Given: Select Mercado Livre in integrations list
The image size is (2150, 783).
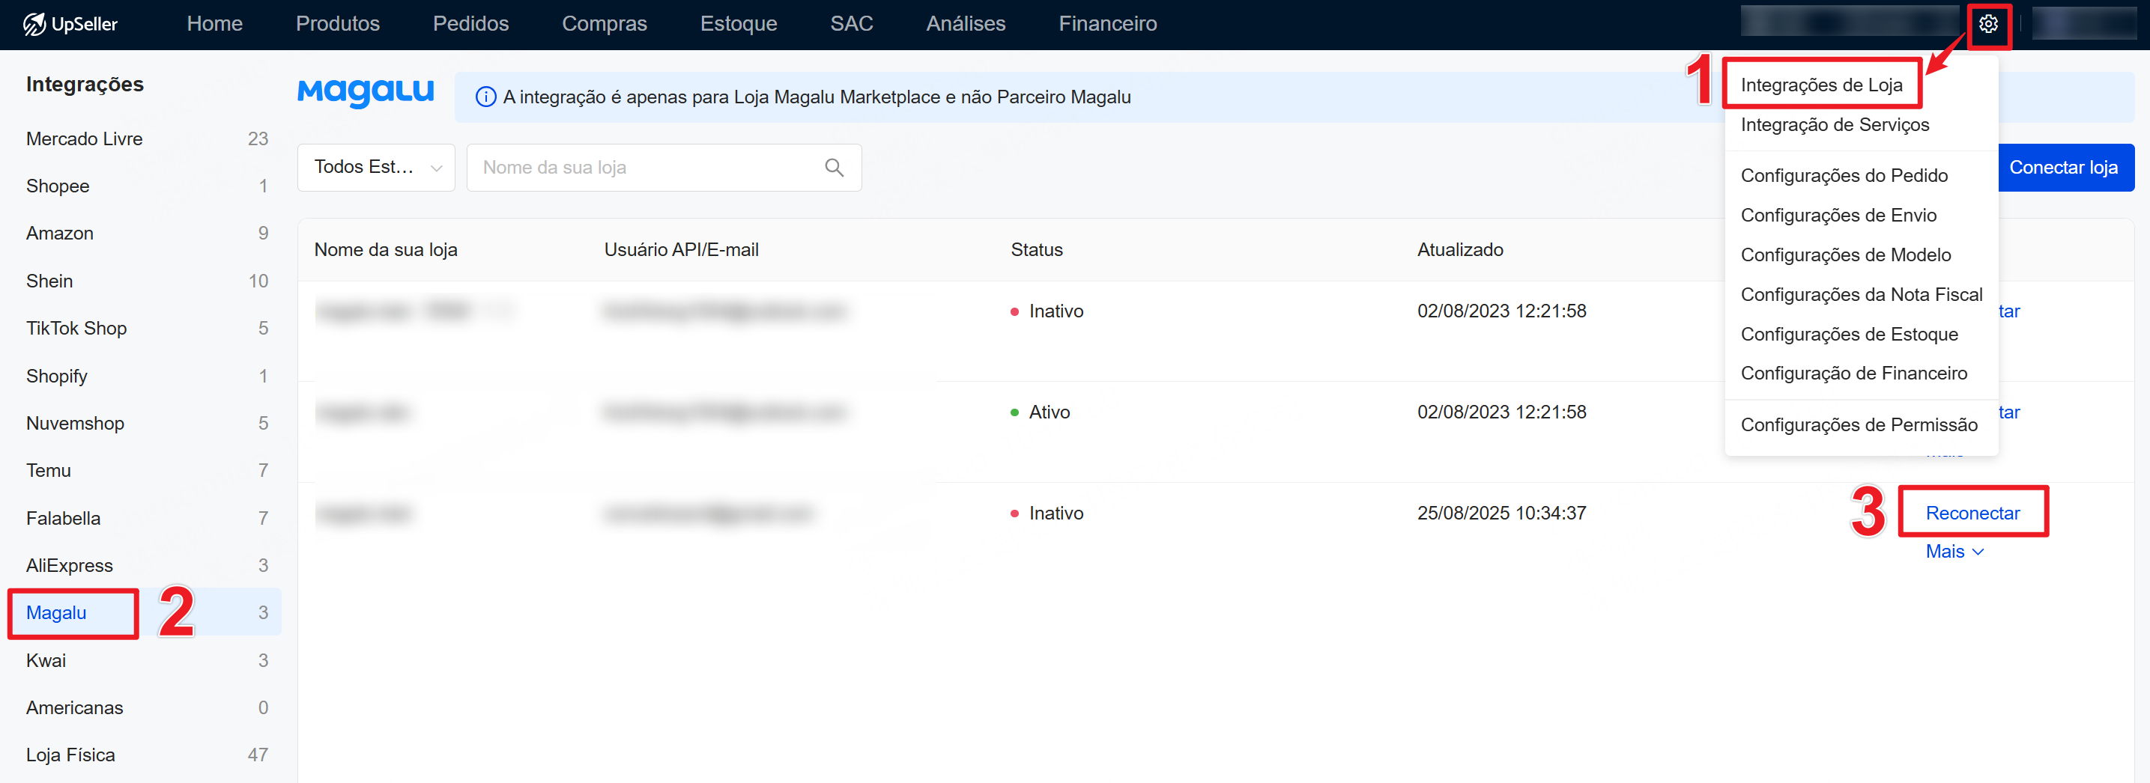Looking at the screenshot, I should (x=85, y=138).
